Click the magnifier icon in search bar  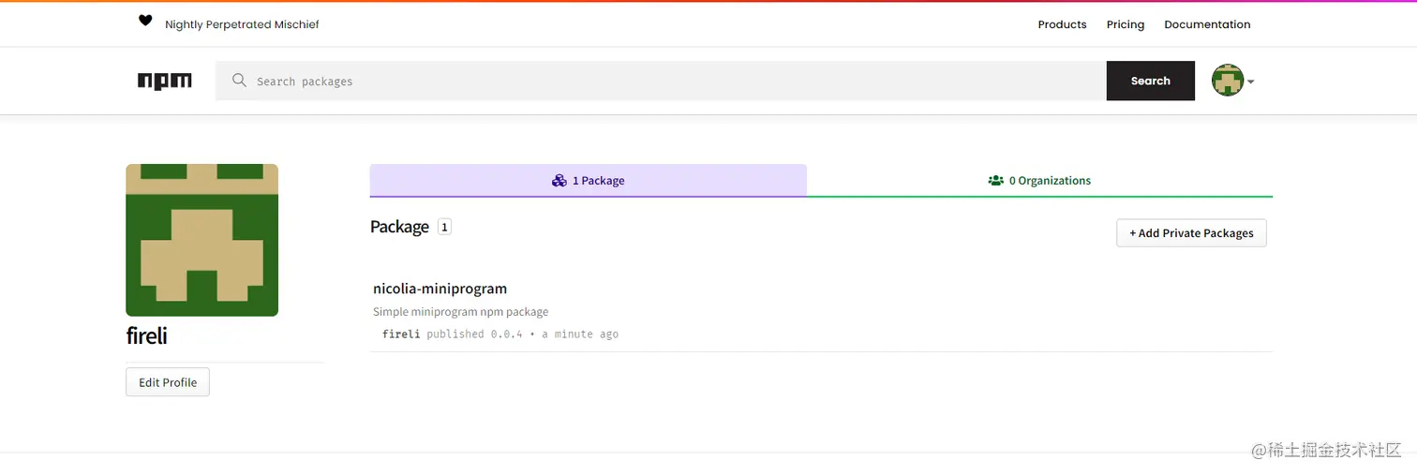(x=239, y=81)
